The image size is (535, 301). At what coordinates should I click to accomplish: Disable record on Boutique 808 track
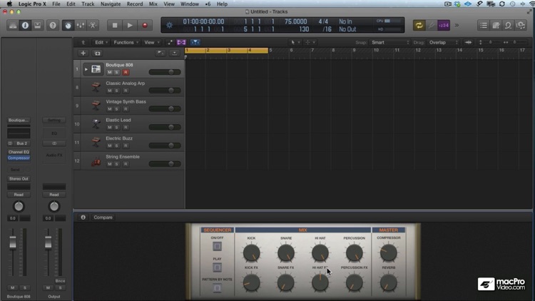(126, 72)
